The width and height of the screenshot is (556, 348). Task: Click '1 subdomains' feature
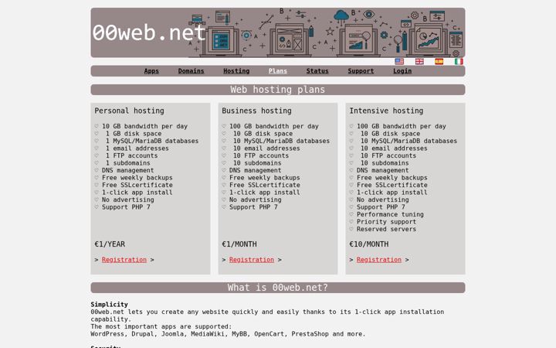[128, 163]
